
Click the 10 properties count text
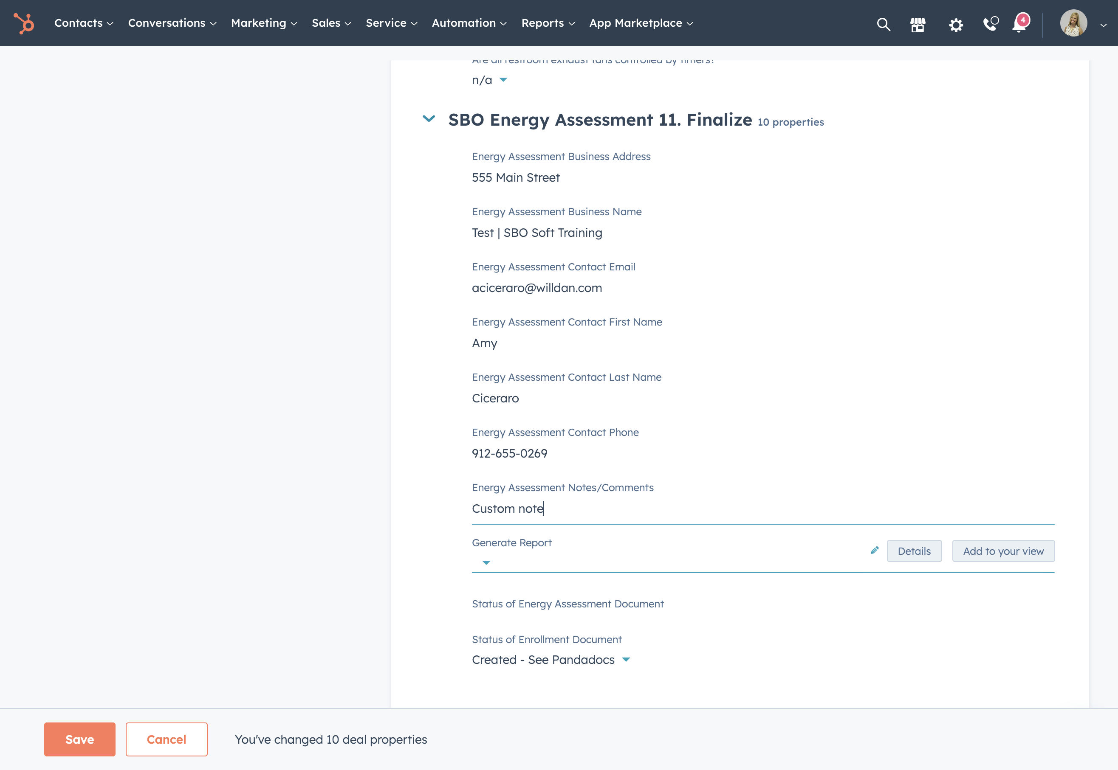tap(791, 122)
